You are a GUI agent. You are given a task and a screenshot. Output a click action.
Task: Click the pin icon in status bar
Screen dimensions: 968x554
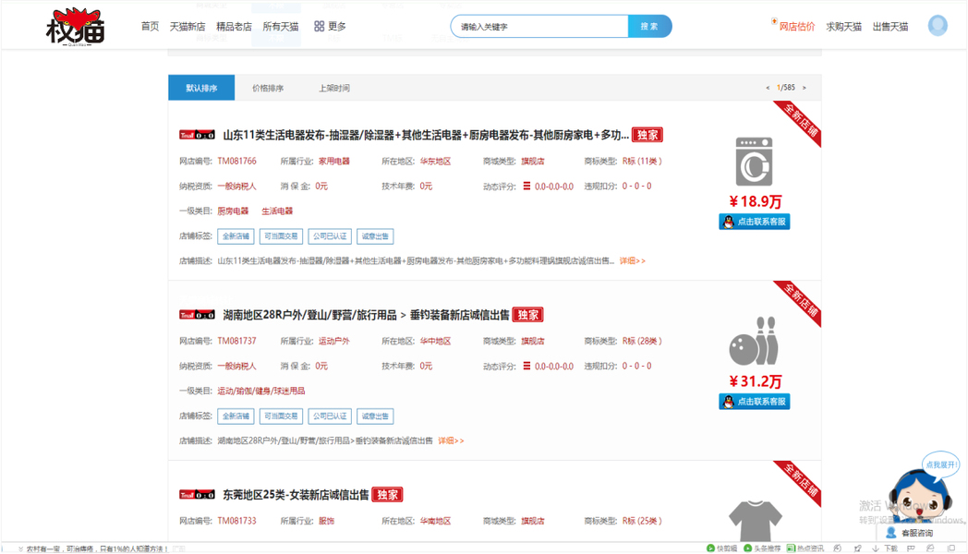[858, 548]
